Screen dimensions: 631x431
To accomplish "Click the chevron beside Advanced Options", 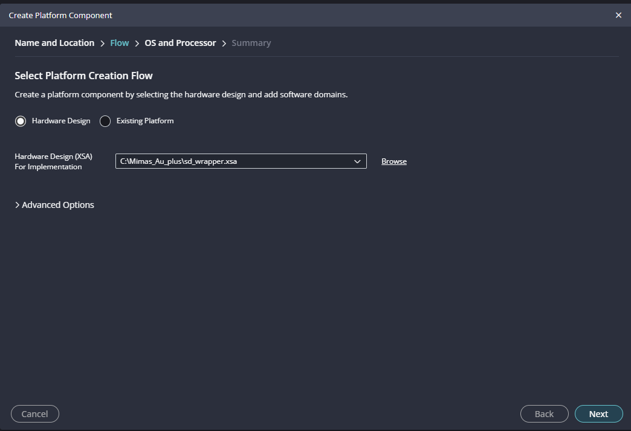I will click(x=17, y=205).
